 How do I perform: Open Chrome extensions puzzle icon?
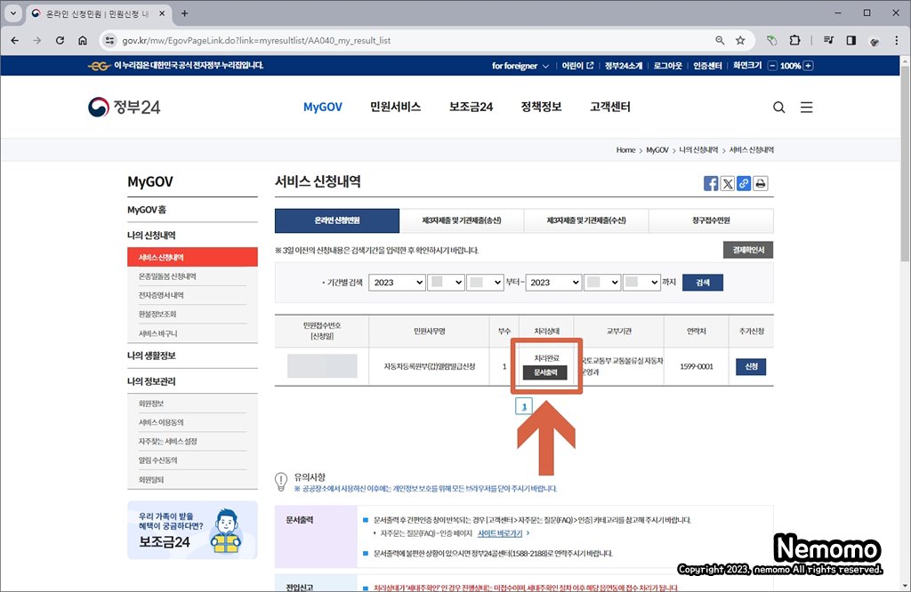point(794,41)
